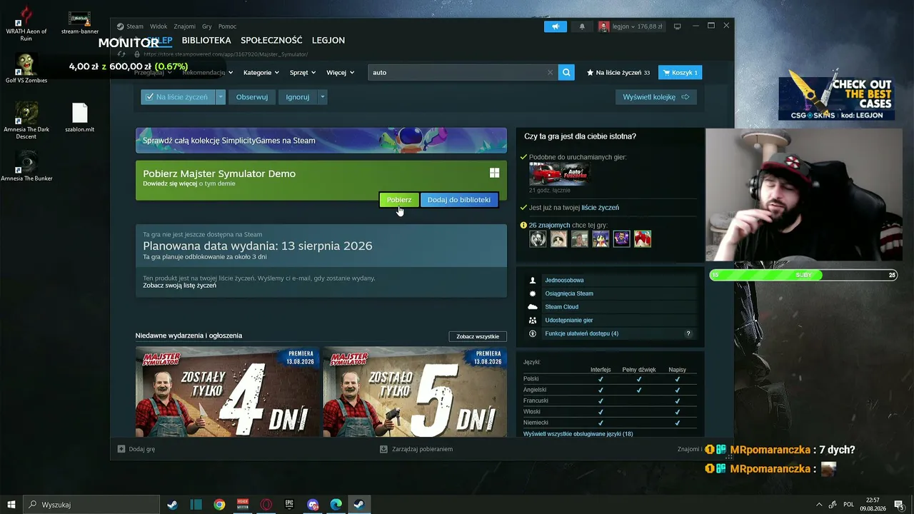The image size is (914, 514).
Task: Open the 4 DNI countdown event thumbnail
Action: [x=228, y=392]
